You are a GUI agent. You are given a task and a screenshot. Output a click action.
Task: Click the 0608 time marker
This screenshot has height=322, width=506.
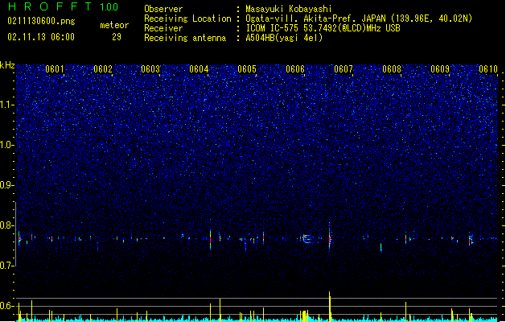[x=392, y=69]
